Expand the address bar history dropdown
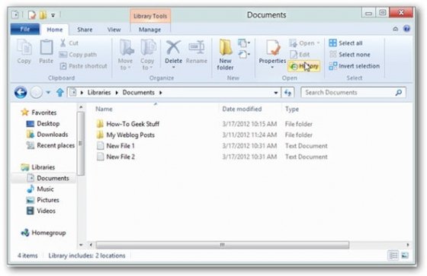427x276 pixels. [x=276, y=93]
